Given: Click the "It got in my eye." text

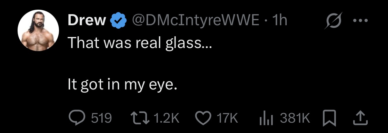Looking at the screenshot, I should [x=123, y=85].
